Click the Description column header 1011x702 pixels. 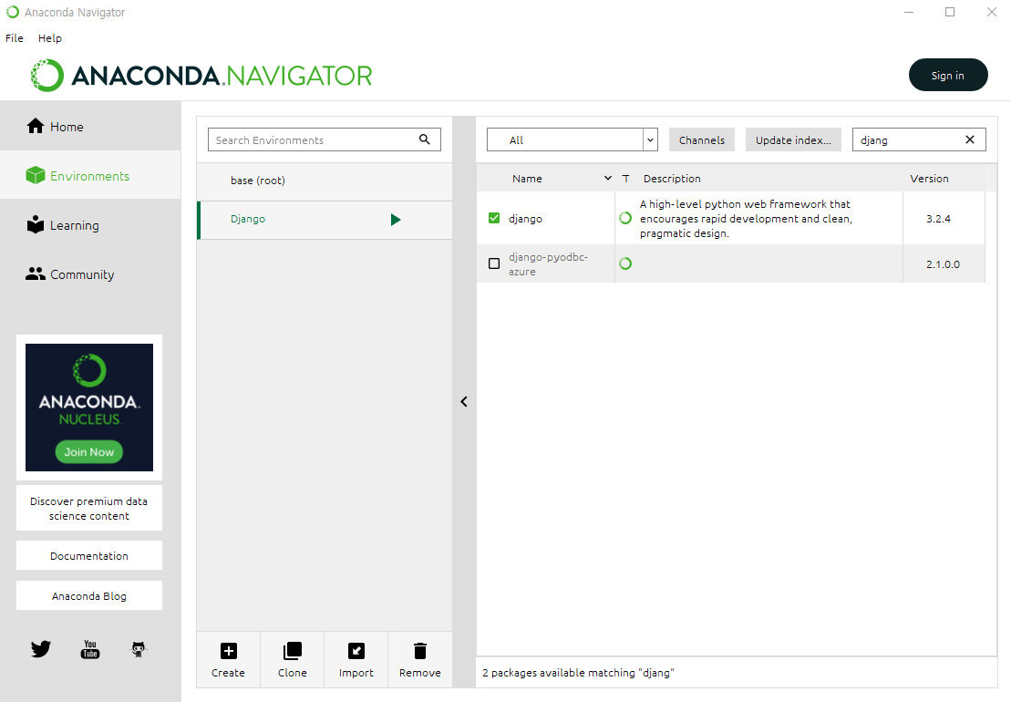tap(672, 178)
